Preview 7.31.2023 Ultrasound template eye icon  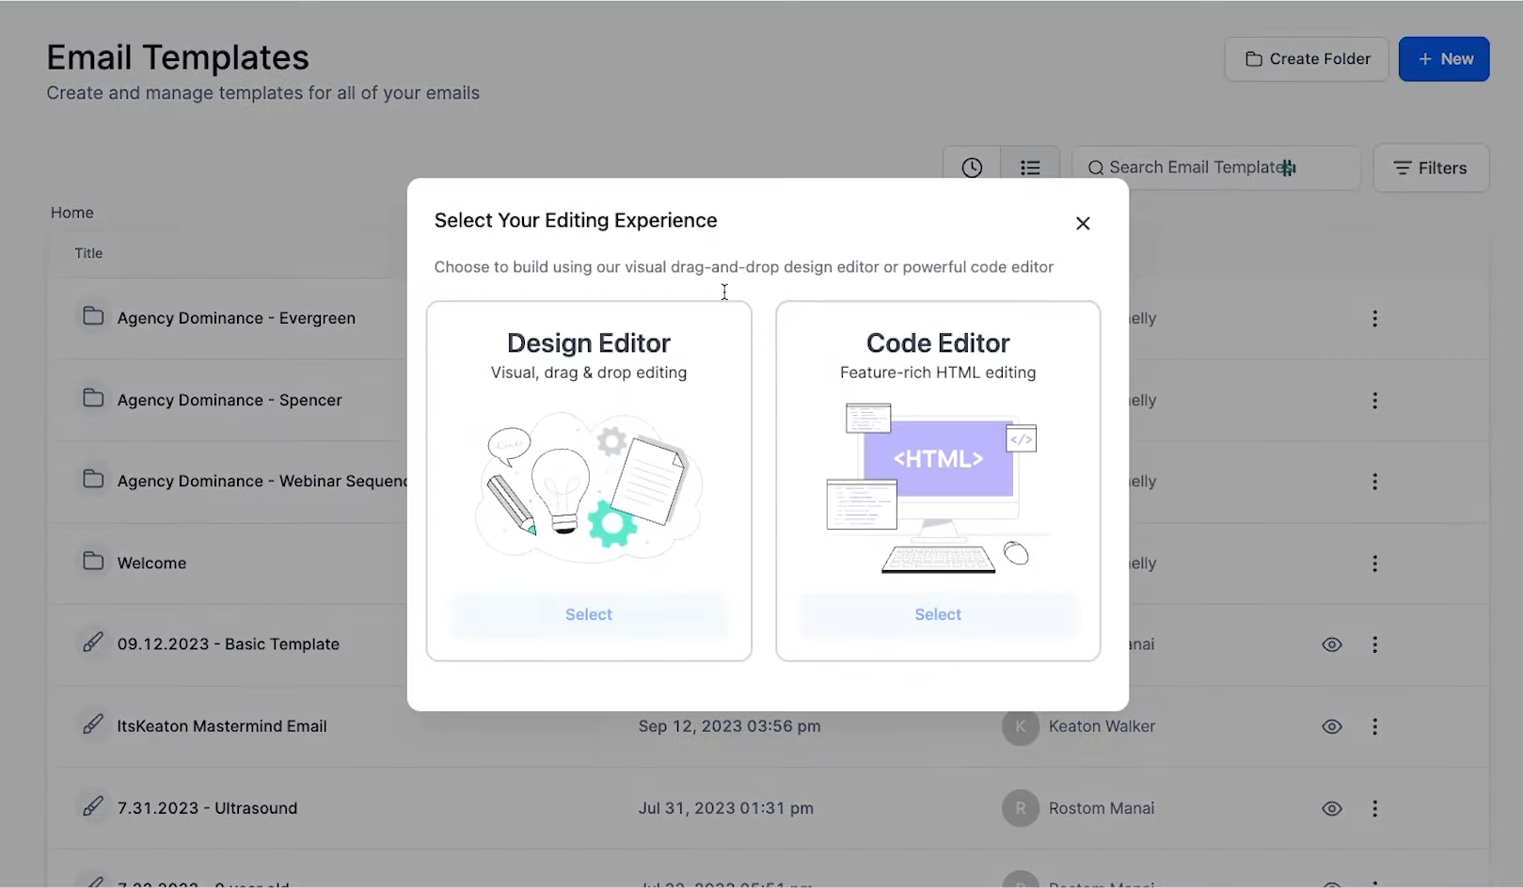coord(1332,808)
